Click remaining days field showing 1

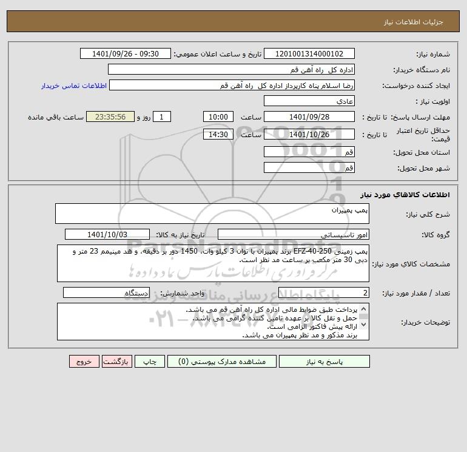[162, 117]
